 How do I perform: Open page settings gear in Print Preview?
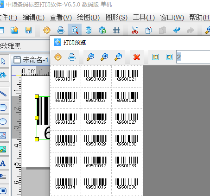click(58, 57)
